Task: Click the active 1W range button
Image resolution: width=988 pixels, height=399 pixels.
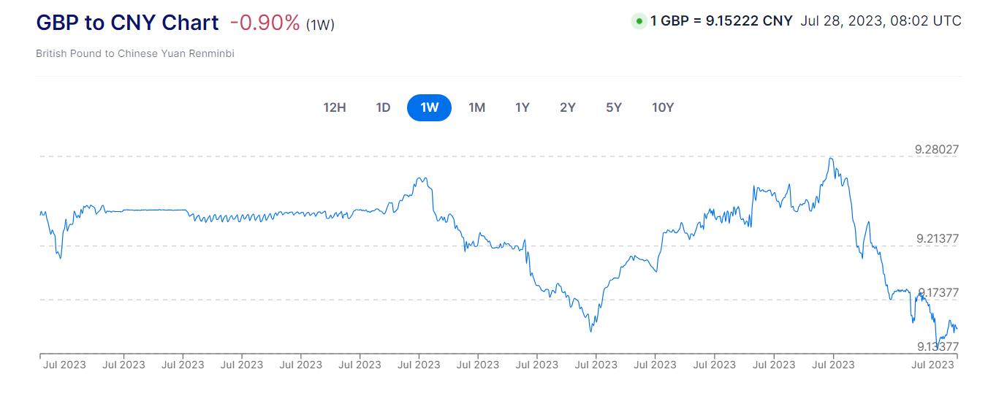Action: [x=429, y=107]
